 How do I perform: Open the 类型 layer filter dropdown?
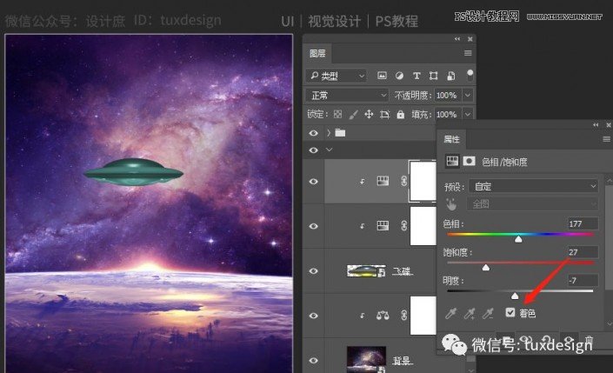[x=336, y=76]
